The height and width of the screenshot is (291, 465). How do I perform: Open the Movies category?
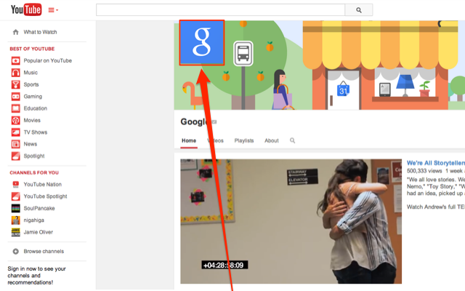coord(32,120)
